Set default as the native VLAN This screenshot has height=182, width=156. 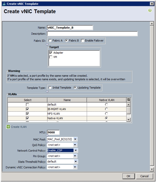(x=106, y=105)
